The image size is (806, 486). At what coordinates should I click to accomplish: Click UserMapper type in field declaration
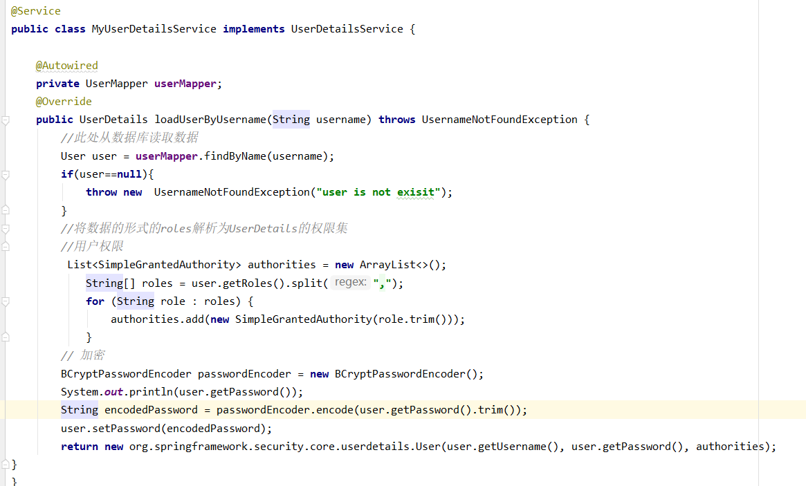click(116, 84)
